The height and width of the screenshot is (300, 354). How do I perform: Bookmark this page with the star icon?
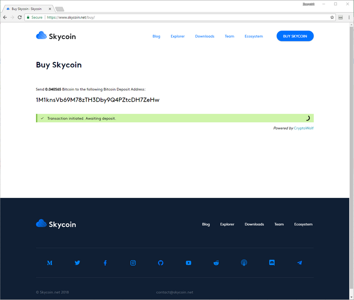(332, 17)
